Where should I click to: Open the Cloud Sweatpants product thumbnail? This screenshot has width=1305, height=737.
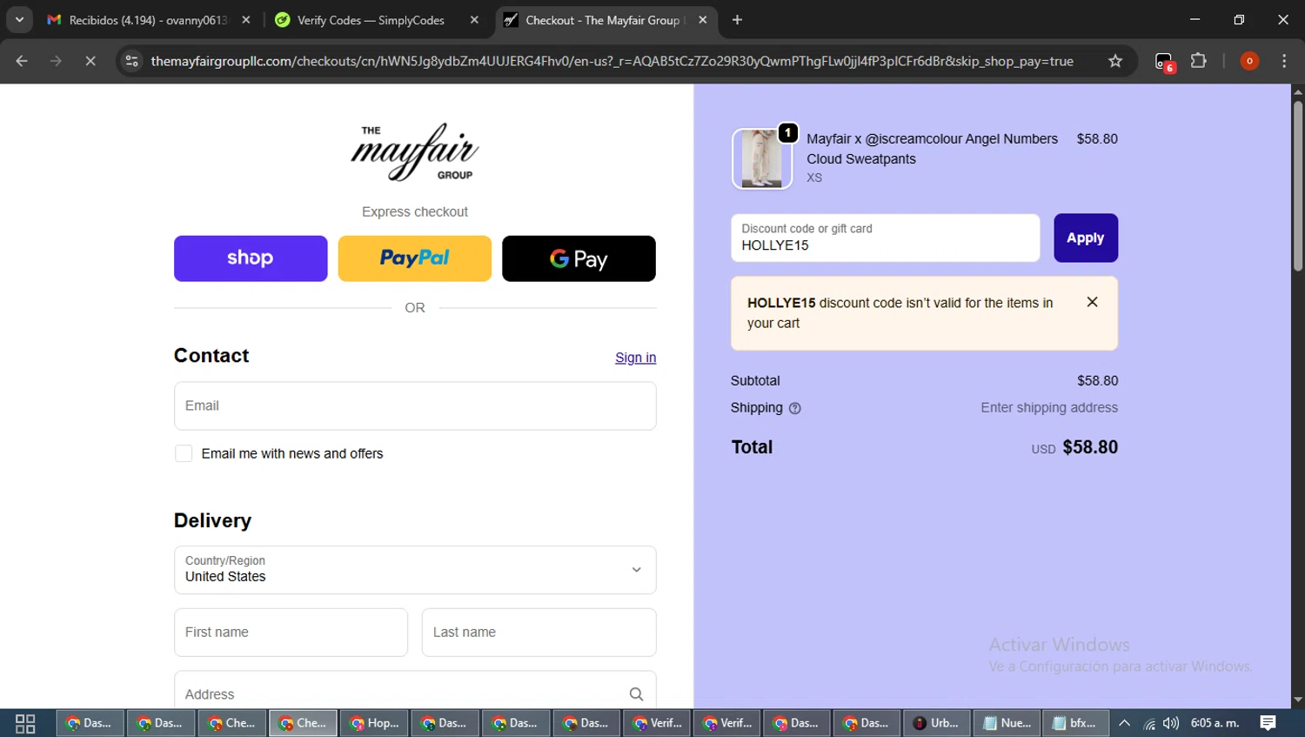[x=762, y=158]
